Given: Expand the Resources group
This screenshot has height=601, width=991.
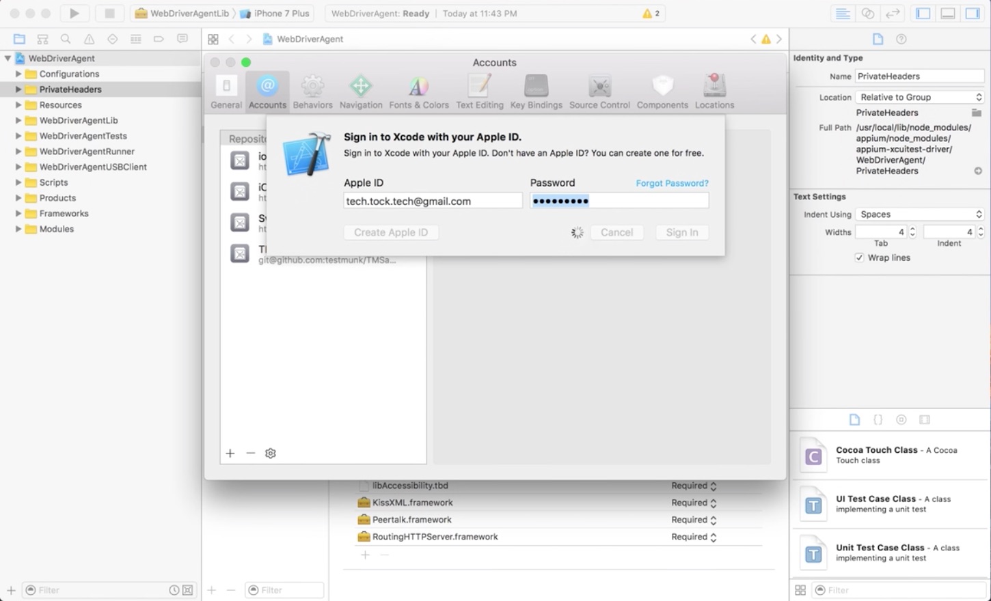Looking at the screenshot, I should pyautogui.click(x=18, y=105).
